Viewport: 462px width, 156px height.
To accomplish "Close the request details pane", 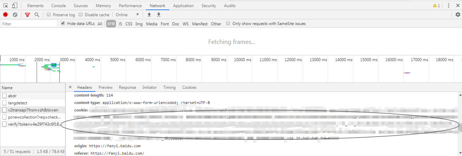I will 70,87.
